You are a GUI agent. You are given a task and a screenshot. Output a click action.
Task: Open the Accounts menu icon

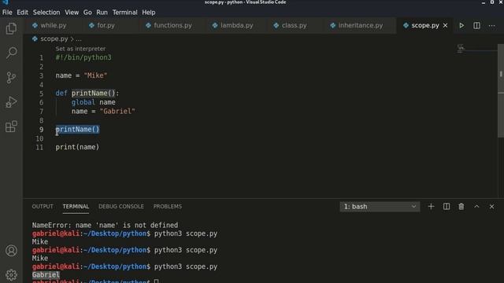click(x=11, y=250)
